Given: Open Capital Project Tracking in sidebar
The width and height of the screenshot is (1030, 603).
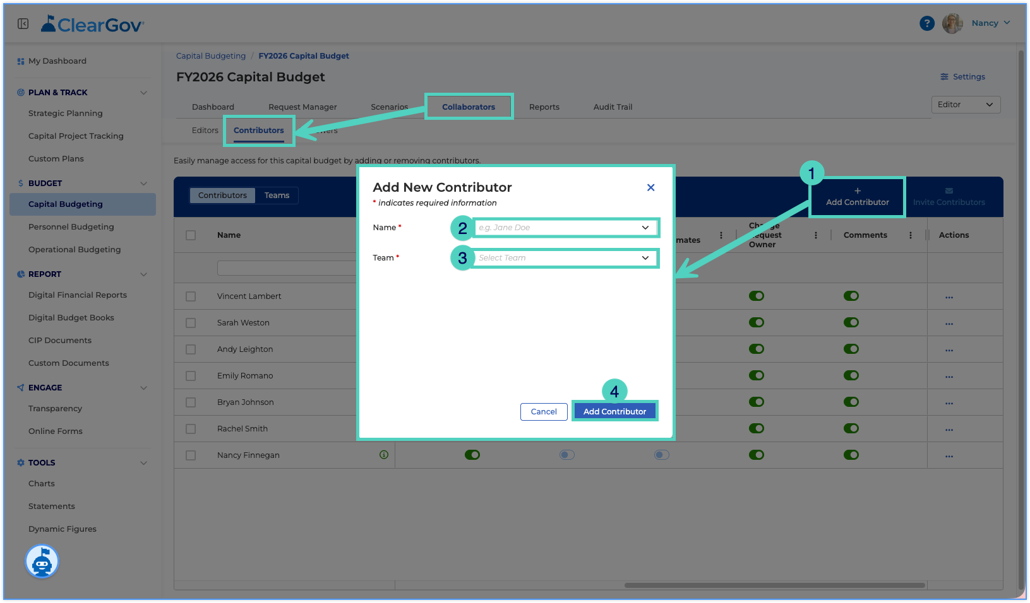Looking at the screenshot, I should click(x=76, y=136).
